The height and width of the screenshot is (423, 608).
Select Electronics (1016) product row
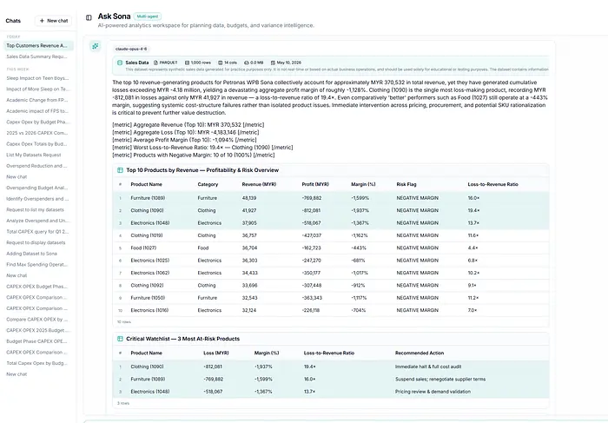(x=331, y=311)
